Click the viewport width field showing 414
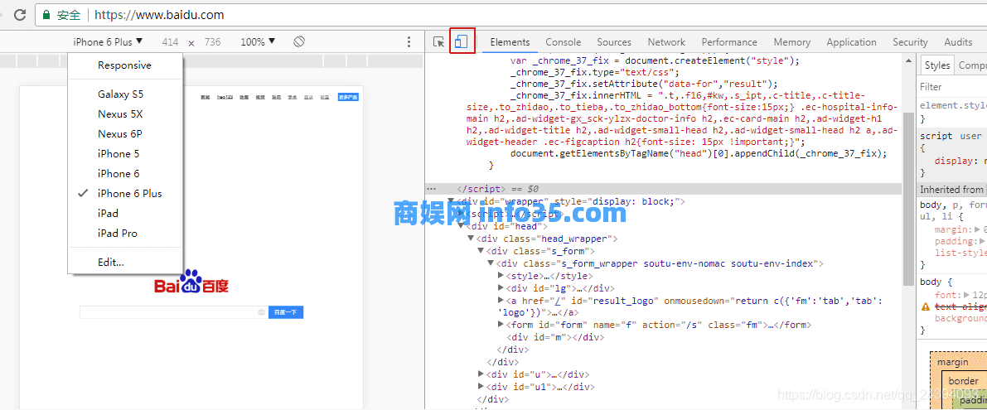987x410 pixels. [x=170, y=42]
